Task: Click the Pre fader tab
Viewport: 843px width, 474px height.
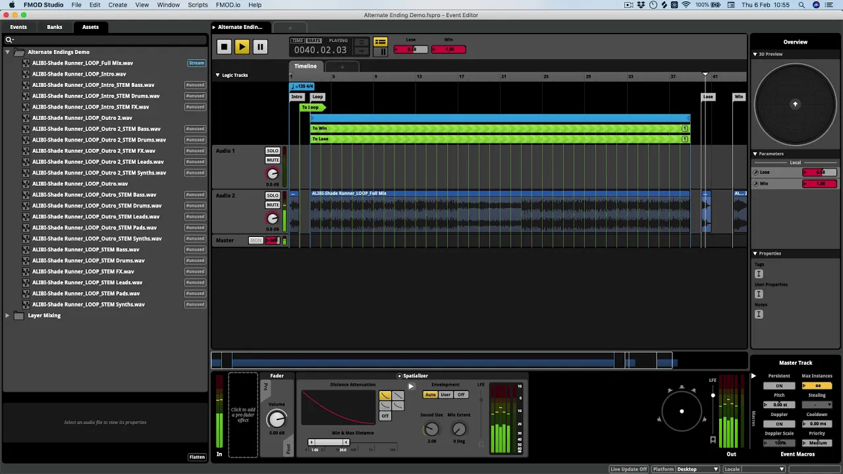Action: pos(266,386)
